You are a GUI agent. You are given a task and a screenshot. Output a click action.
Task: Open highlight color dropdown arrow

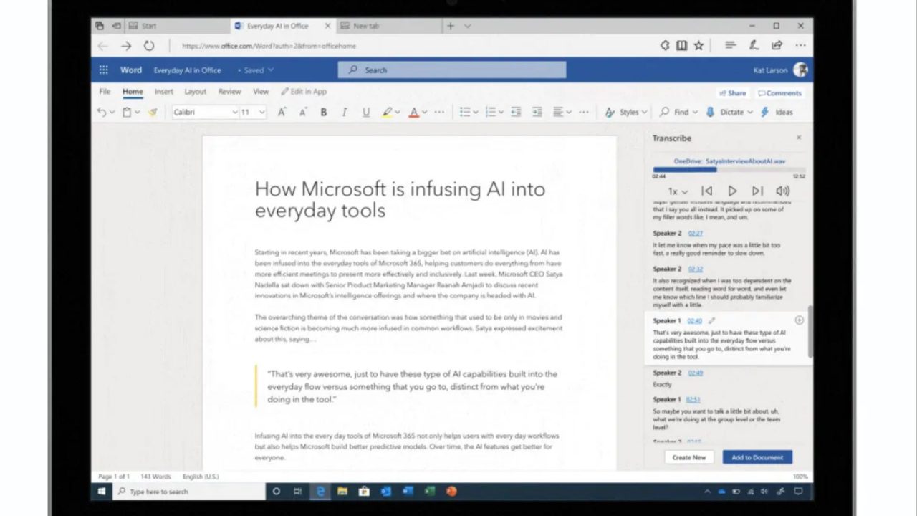[x=398, y=113]
